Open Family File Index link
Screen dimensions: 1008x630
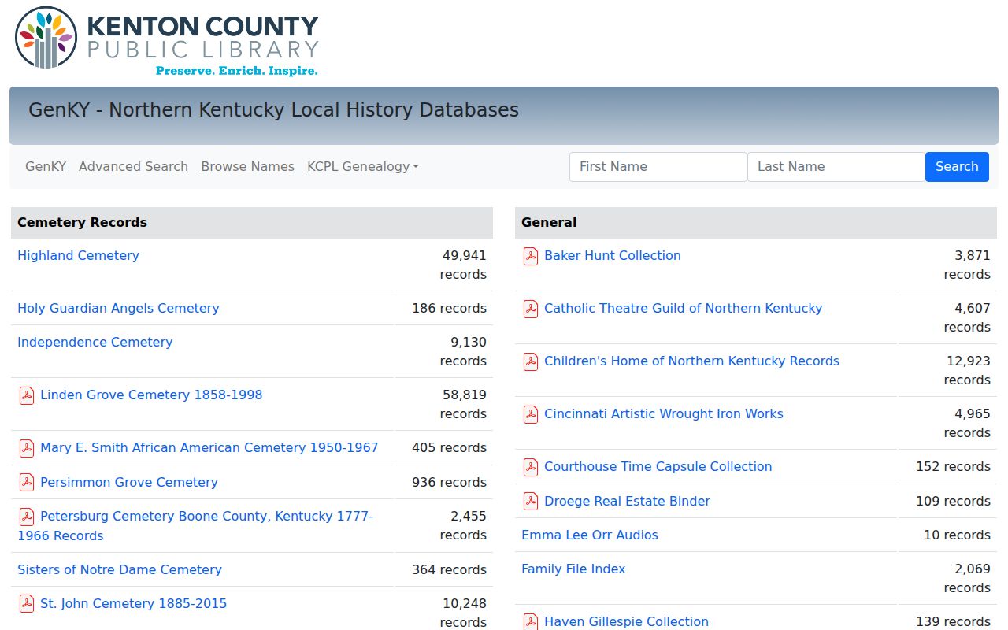tap(573, 569)
